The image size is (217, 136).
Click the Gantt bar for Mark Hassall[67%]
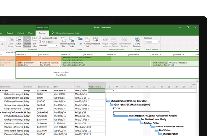(121, 116)
